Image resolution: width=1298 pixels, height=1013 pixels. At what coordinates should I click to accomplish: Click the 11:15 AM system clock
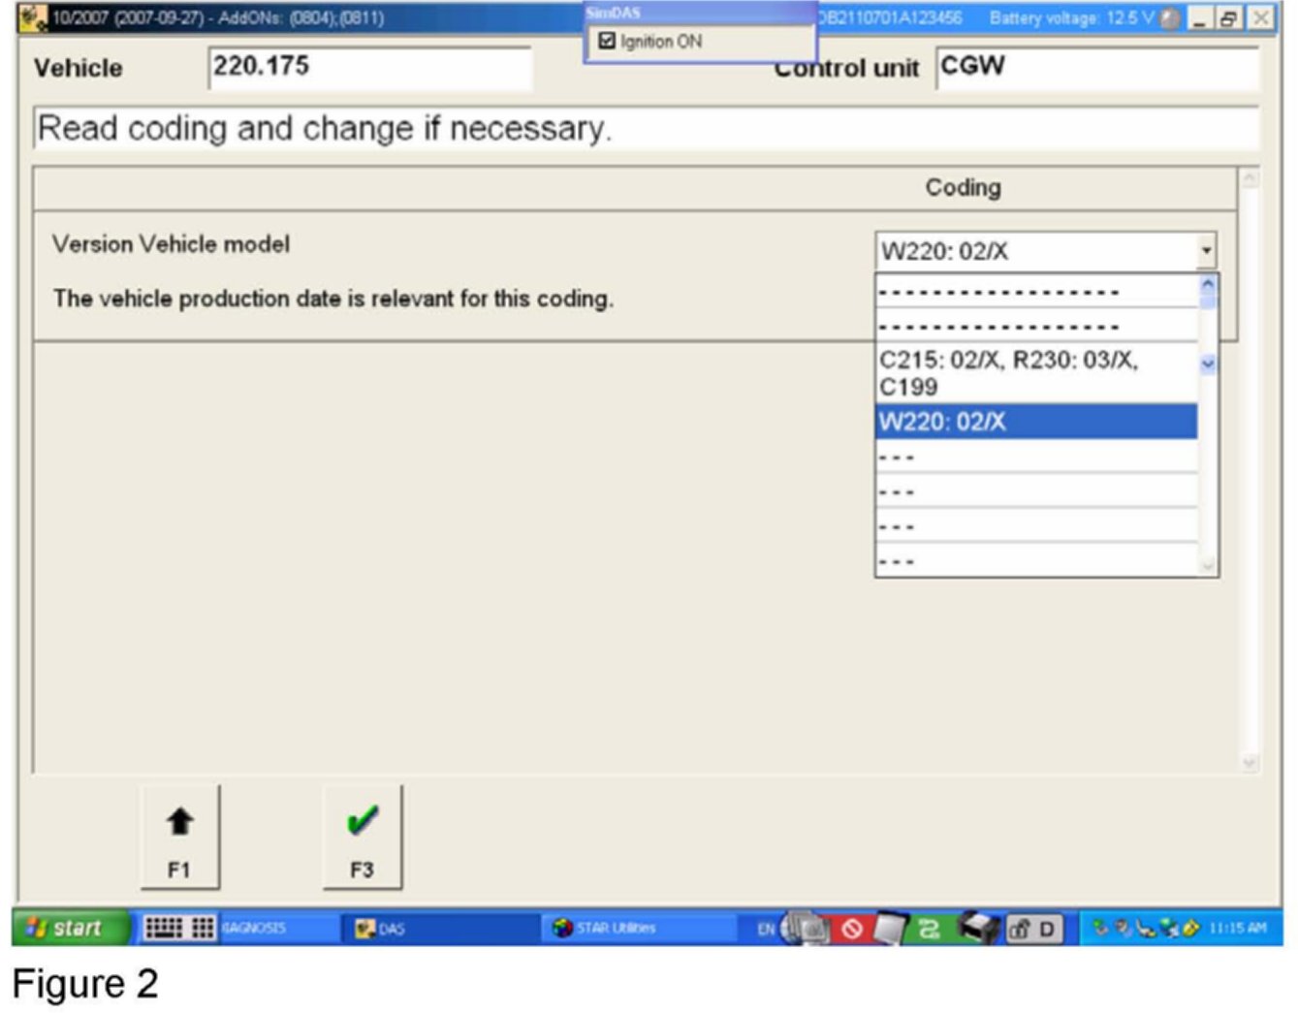[x=1238, y=928]
